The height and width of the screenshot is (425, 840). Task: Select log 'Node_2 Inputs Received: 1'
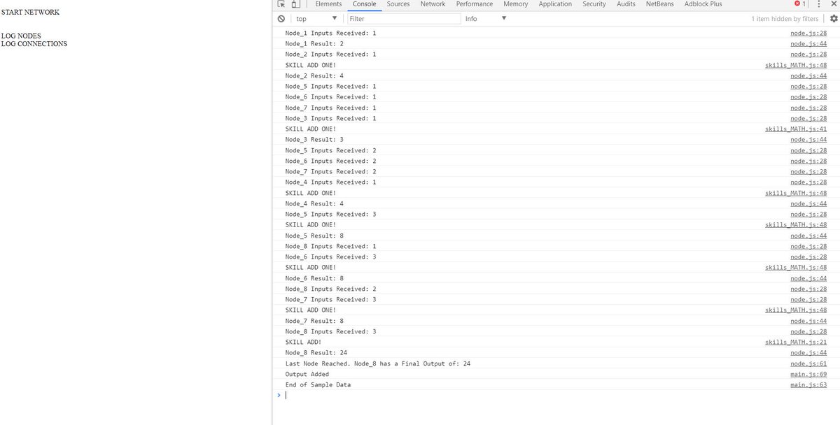click(330, 54)
